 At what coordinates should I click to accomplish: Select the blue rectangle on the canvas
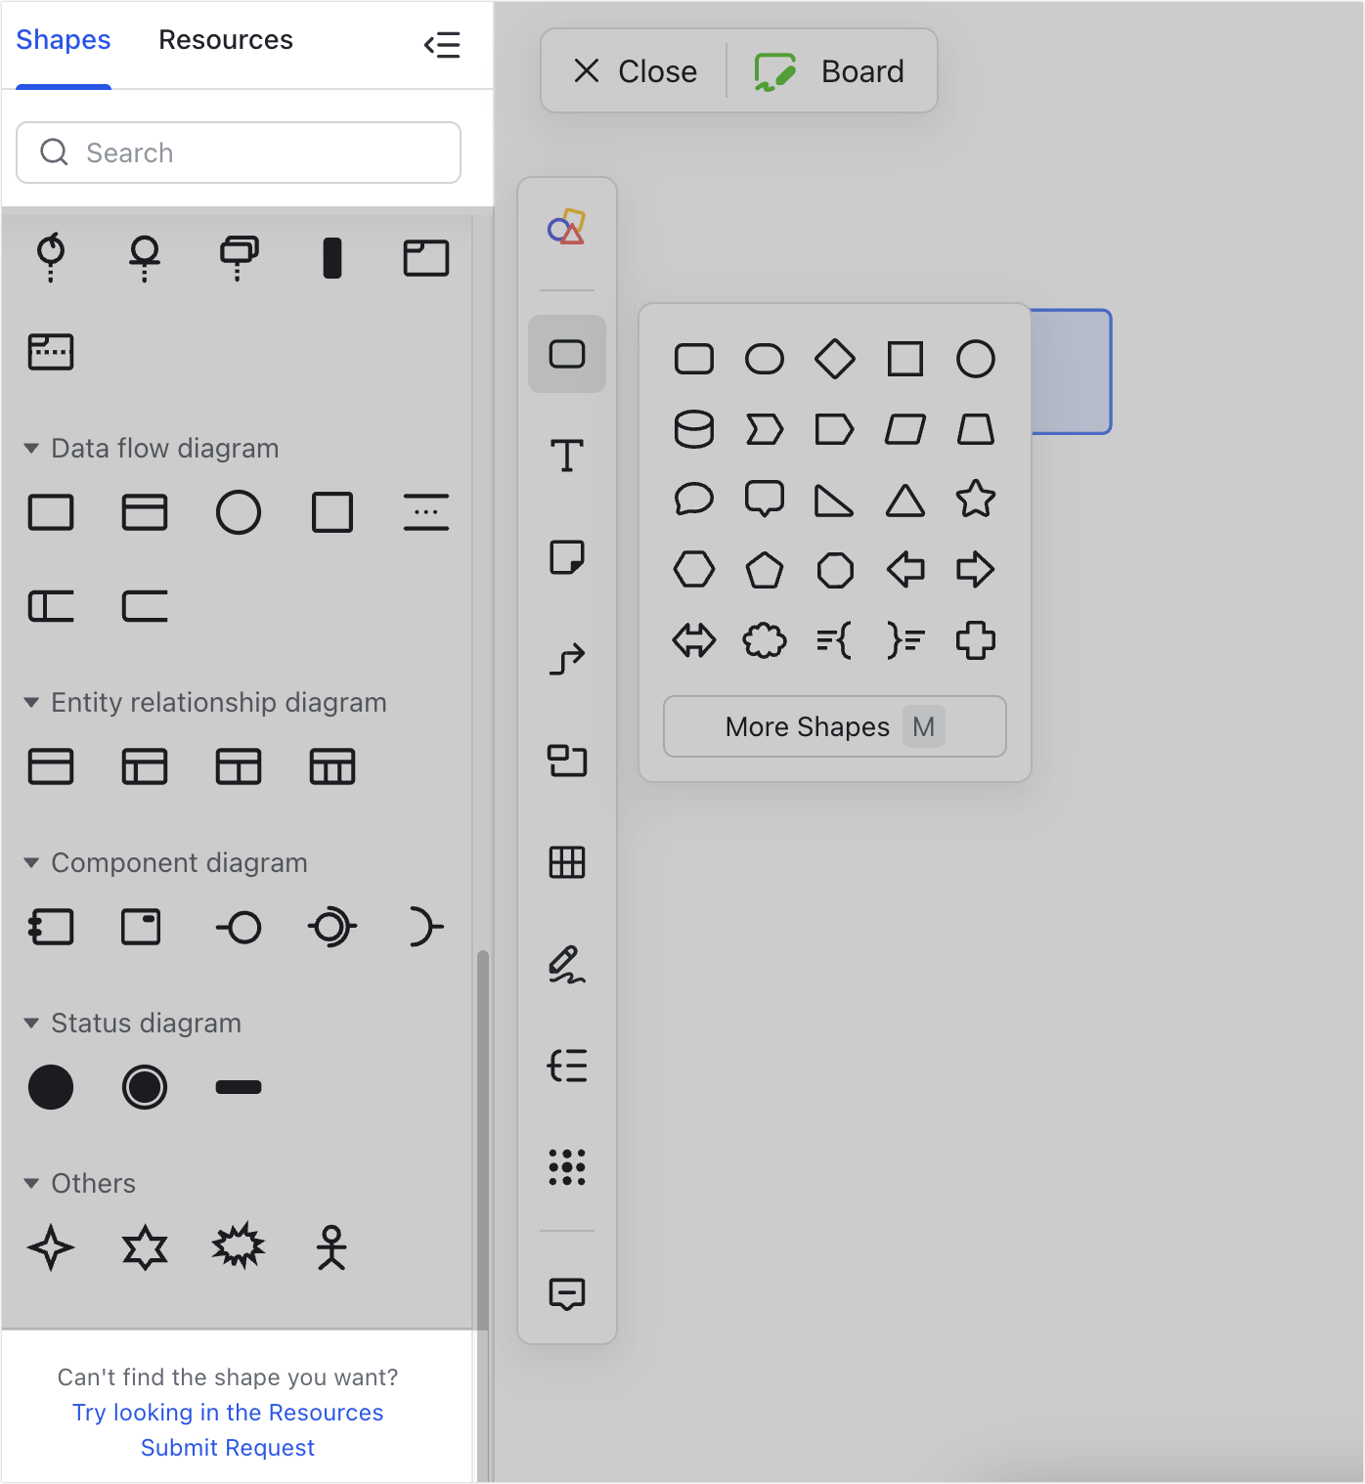[x=1072, y=371]
